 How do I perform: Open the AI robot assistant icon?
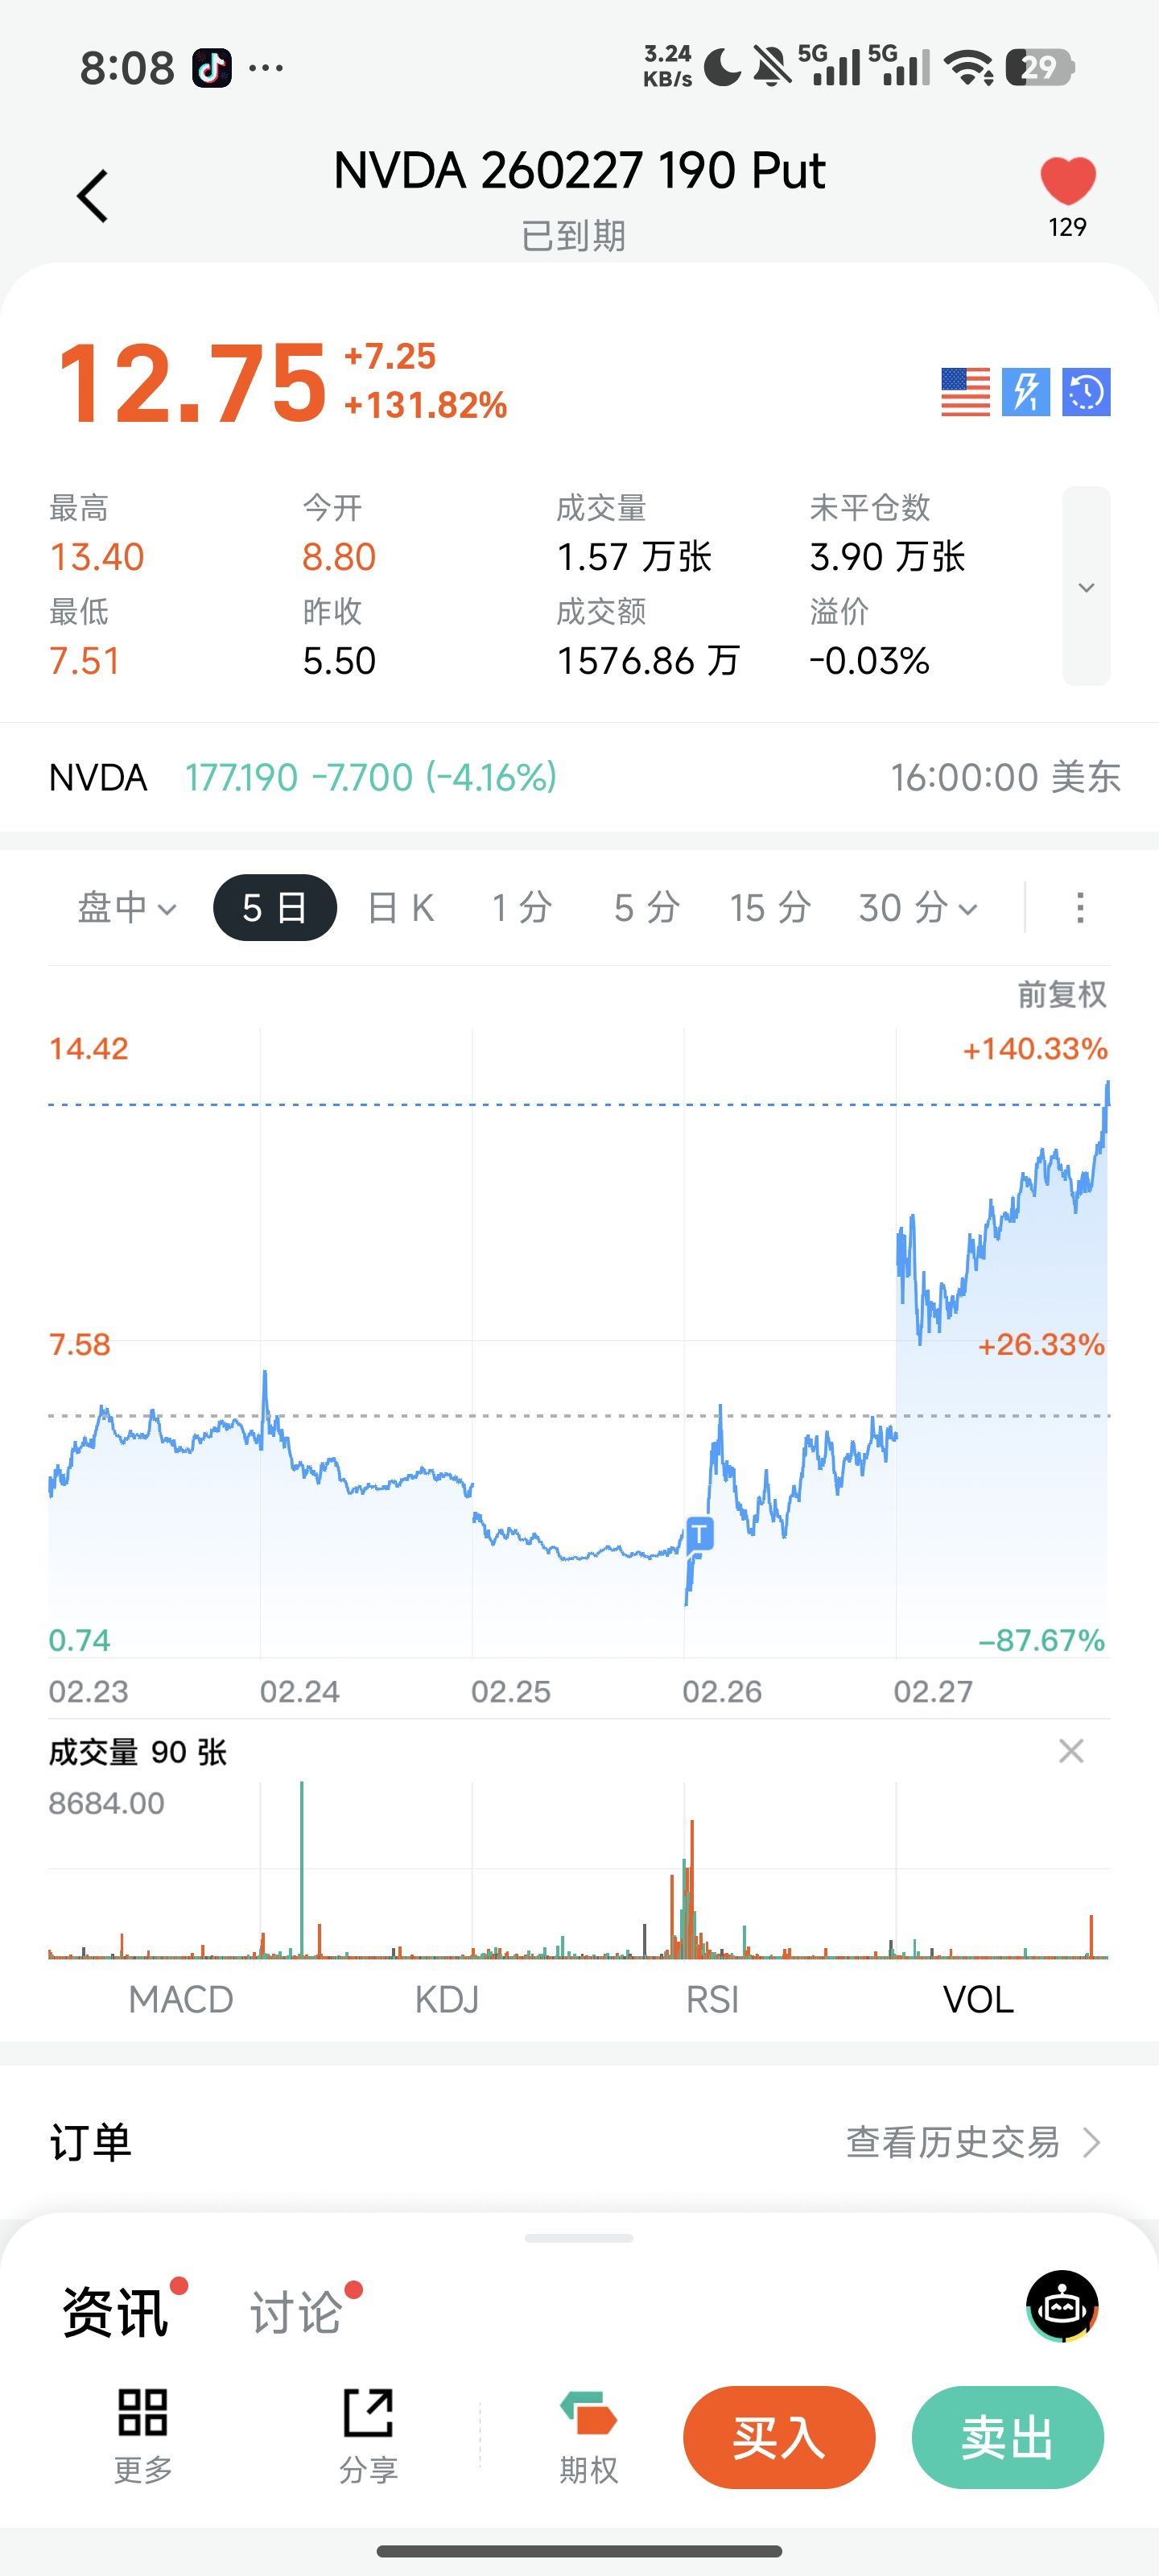tap(1062, 2306)
